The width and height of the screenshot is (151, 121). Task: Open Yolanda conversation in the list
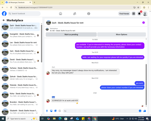point(21,86)
